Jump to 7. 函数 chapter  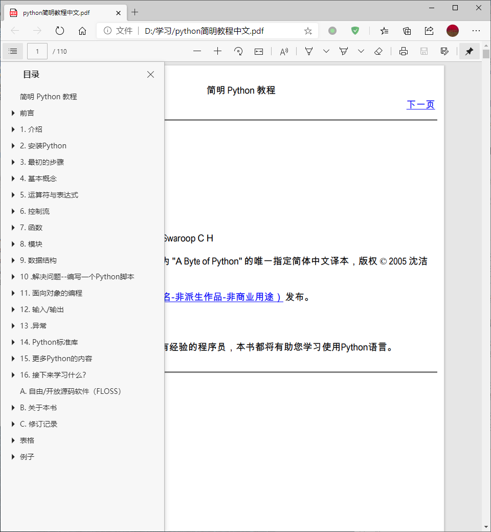[x=31, y=228]
